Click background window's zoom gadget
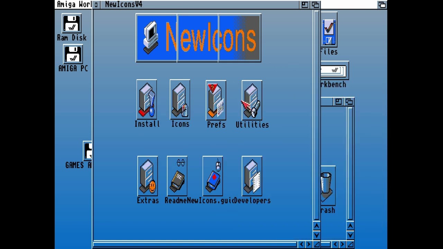The width and height of the screenshot is (443, 249). 338,102
